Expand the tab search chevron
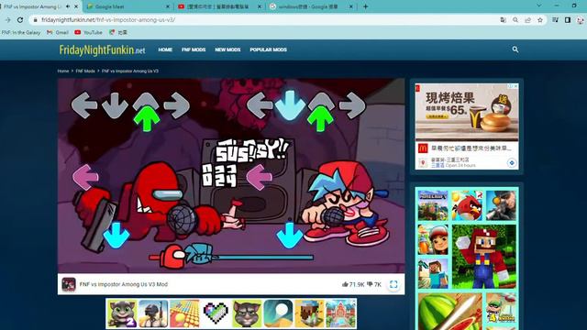The height and width of the screenshot is (330, 587). (538, 5)
